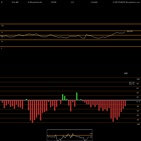
Task: Open the mini chart thumbnail at the bottom
Action: coord(70,135)
